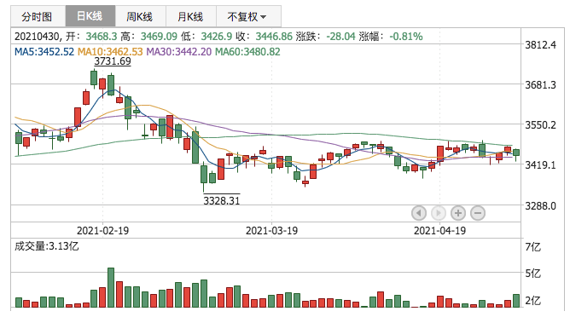Click the 2021-02-19 date label
This screenshot has height=317, width=570.
coord(103,231)
